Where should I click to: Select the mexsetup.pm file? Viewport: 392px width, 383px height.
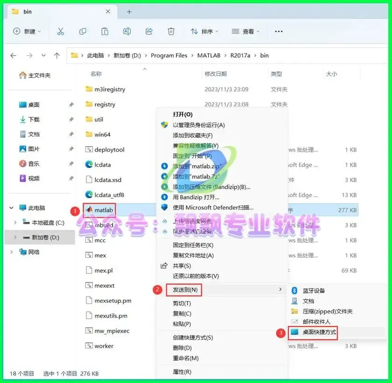click(108, 301)
